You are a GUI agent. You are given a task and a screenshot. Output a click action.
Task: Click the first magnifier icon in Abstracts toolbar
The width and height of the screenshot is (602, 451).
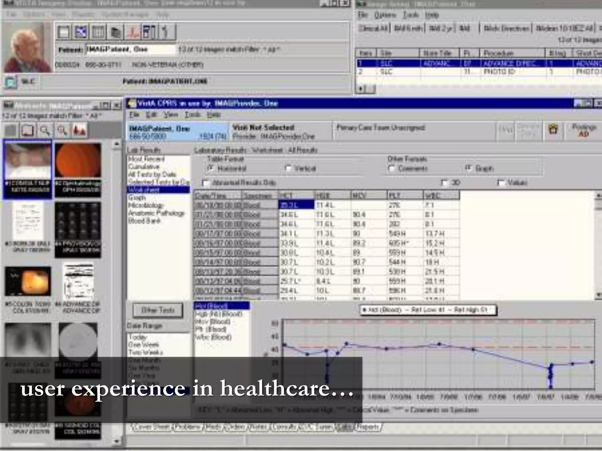45,130
